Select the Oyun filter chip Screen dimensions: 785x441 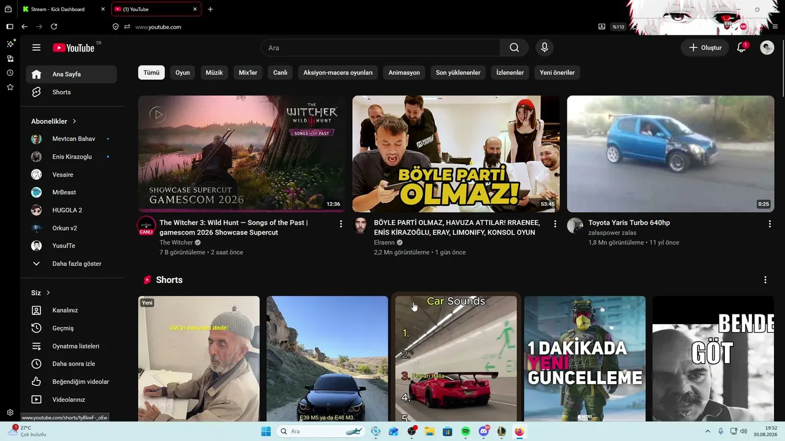coord(183,73)
